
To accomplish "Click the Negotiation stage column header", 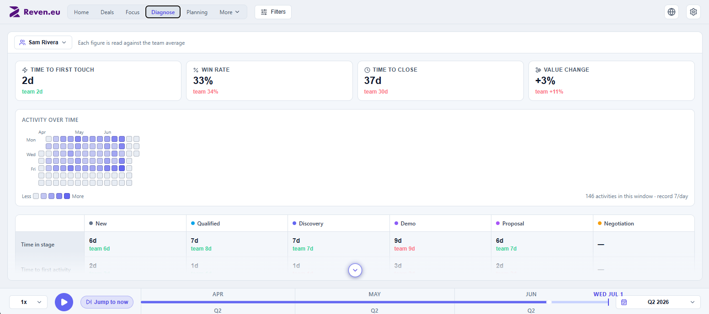I will coord(644,224).
